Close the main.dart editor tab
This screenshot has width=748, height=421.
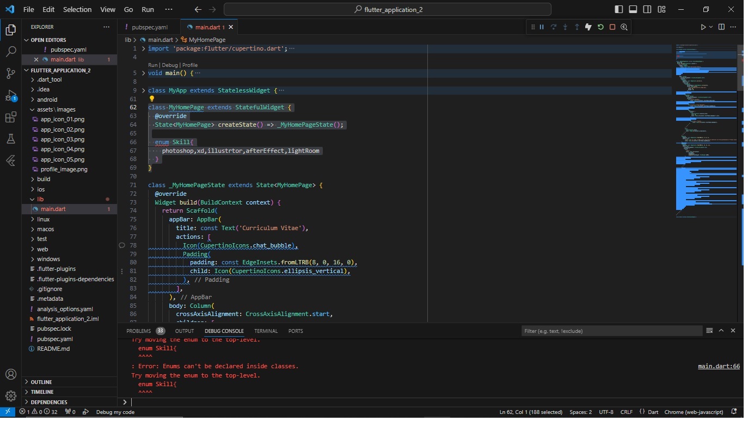[x=231, y=27]
